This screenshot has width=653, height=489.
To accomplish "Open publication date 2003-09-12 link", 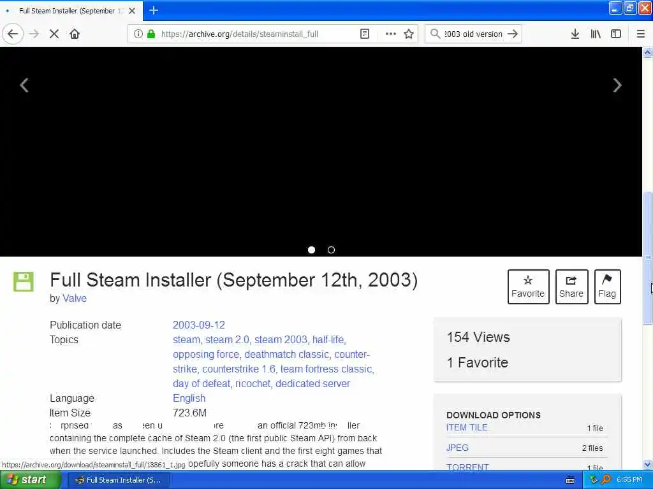I will point(199,325).
